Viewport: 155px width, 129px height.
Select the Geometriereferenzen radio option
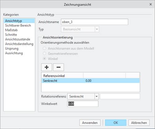[x=44, y=53]
